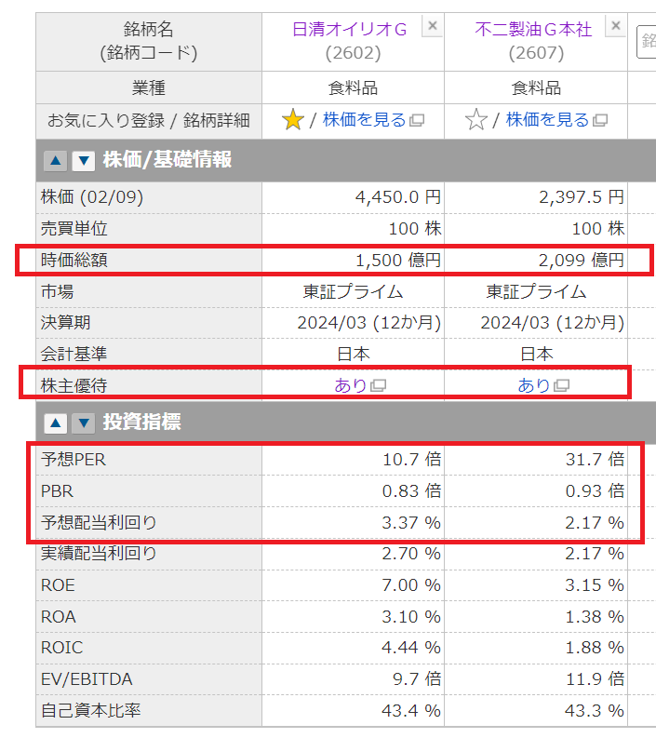The image size is (656, 738).
Task: Click the 予想PER row label
Action: [74, 460]
